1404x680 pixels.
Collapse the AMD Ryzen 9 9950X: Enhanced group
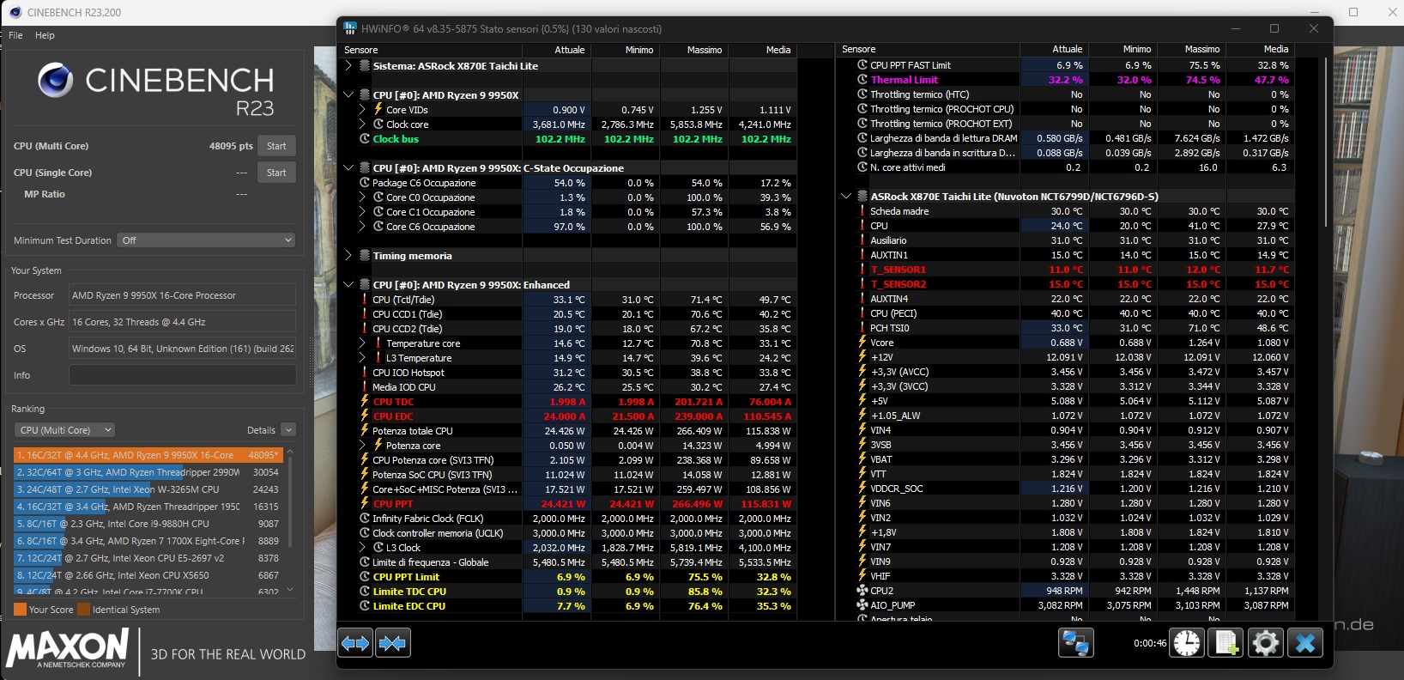(x=348, y=284)
